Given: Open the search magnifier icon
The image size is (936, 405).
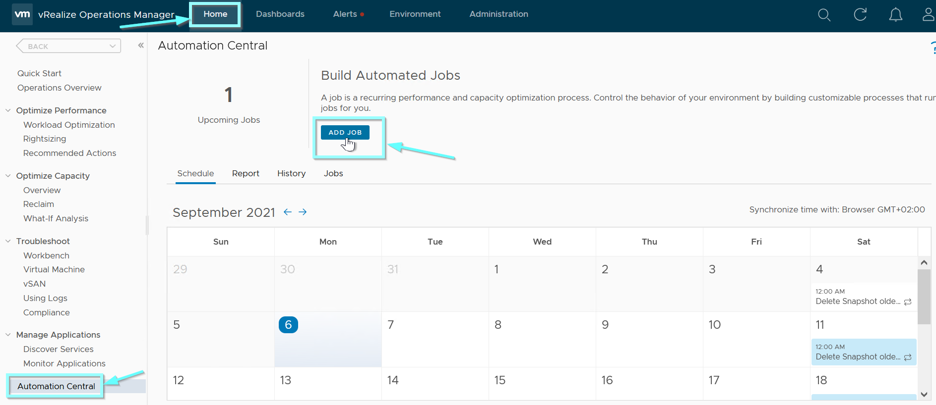Looking at the screenshot, I should click(824, 15).
